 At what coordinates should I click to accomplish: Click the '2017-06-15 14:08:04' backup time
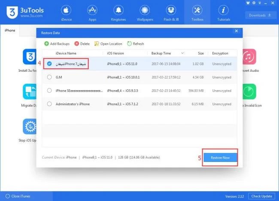(166, 64)
